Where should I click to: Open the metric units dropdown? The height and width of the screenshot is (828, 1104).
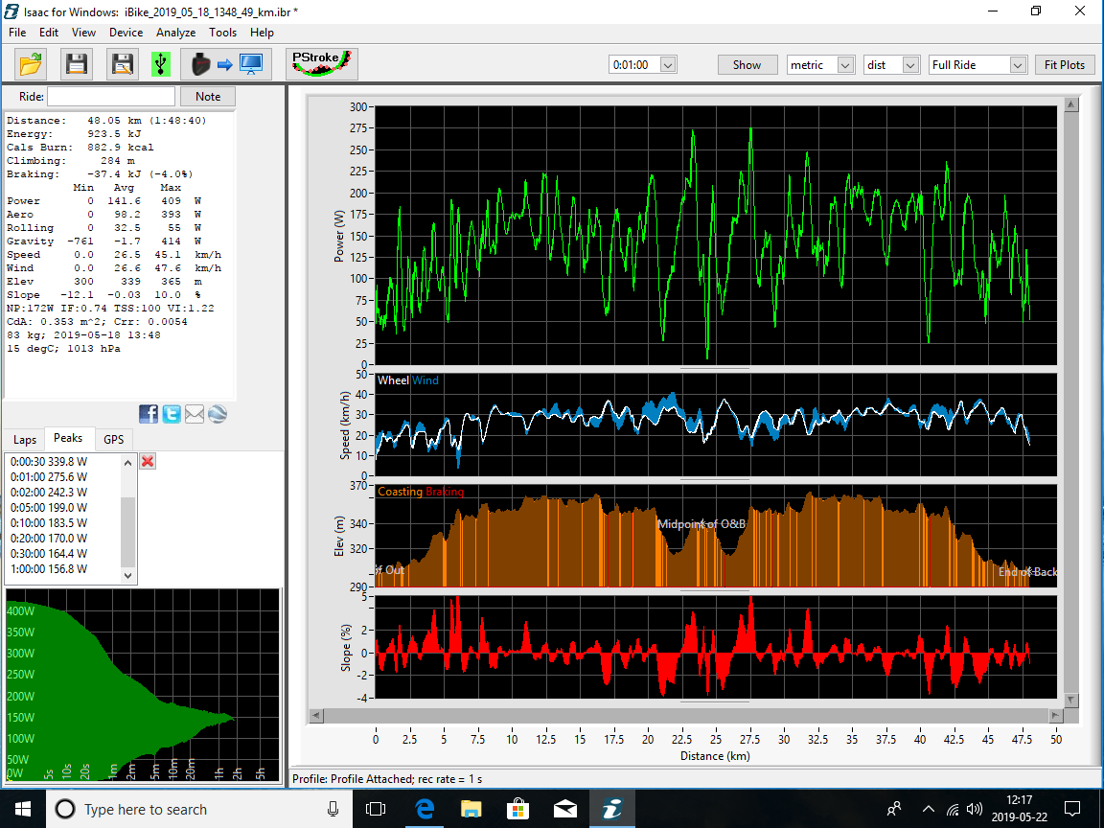(845, 65)
